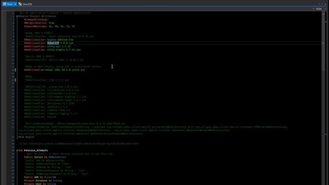Switch to the Main module tab
329x185 pixels.
(x=9, y=4)
